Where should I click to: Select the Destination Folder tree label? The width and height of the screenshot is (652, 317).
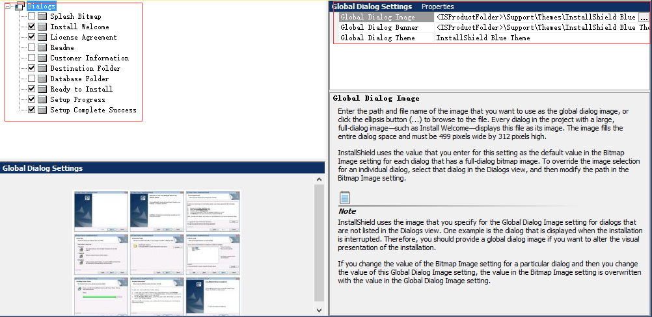[x=85, y=68]
